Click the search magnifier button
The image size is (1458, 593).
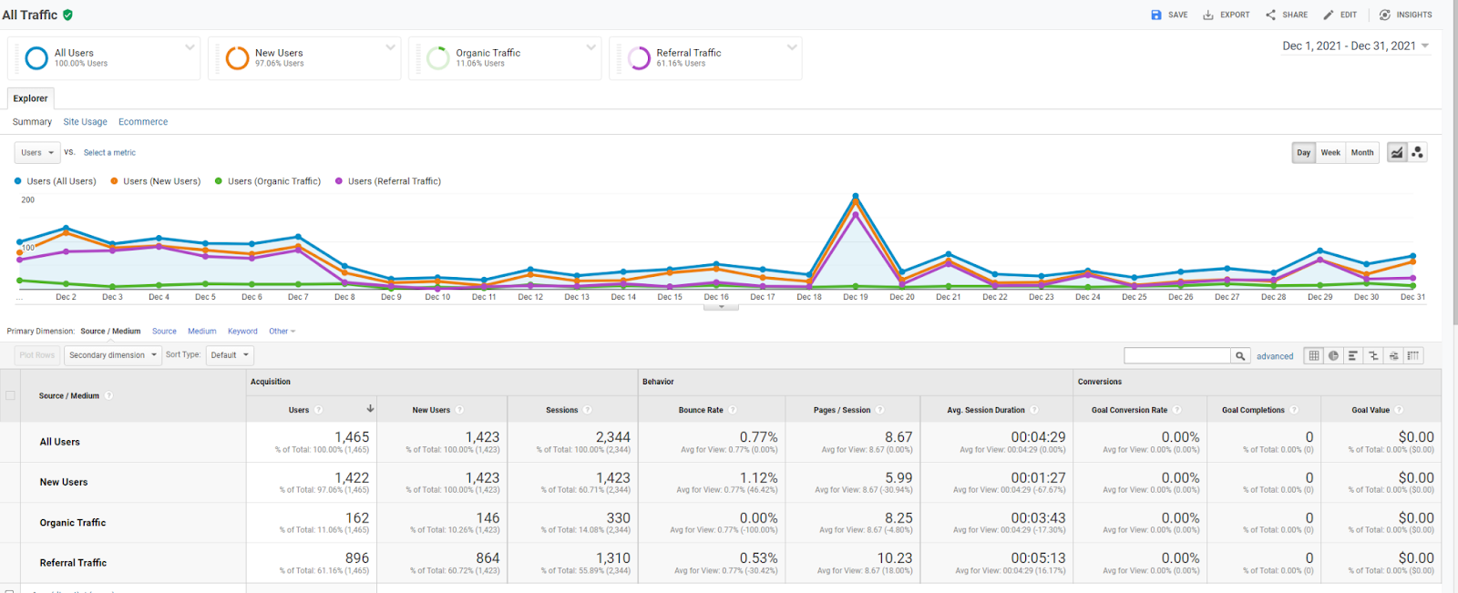1240,356
